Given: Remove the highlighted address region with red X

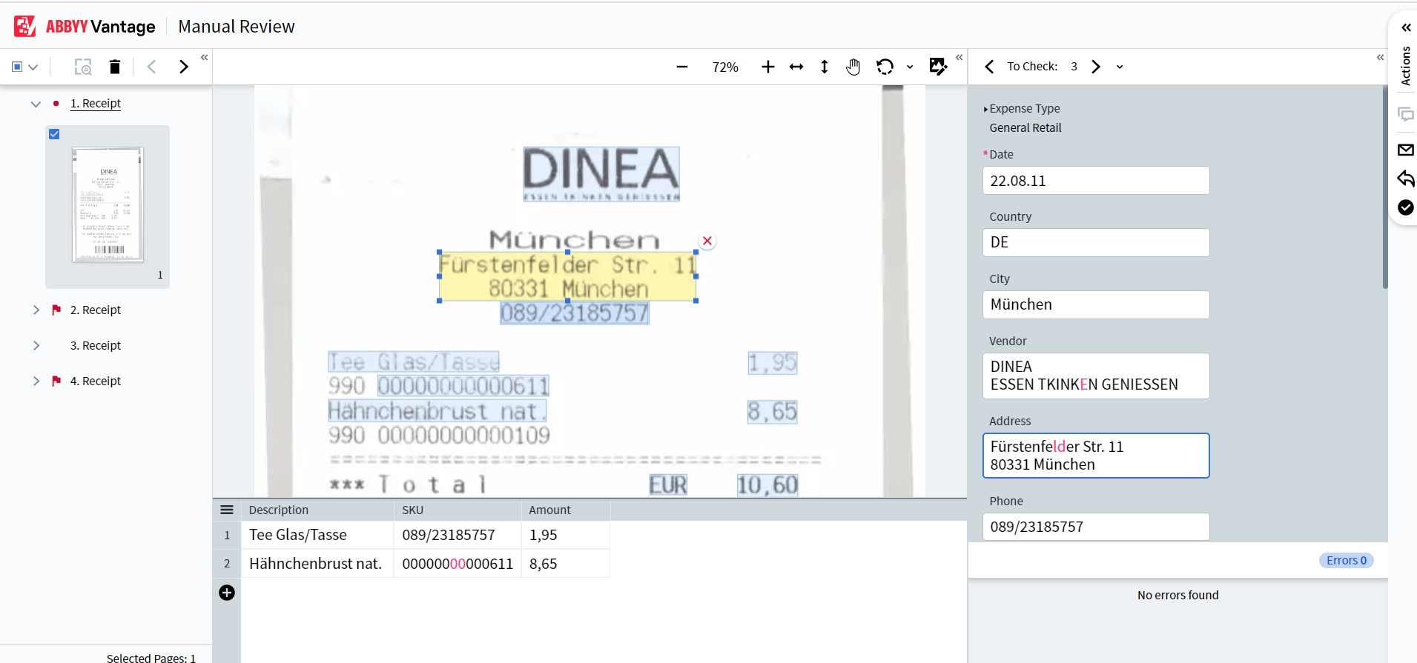Looking at the screenshot, I should pos(707,241).
